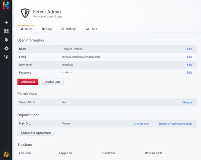Screen dimensions: 201x160
Task: Switch to the Orgs tab
Action: click(47, 29)
